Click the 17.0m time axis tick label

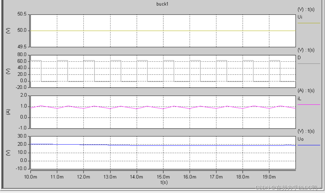point(216,177)
